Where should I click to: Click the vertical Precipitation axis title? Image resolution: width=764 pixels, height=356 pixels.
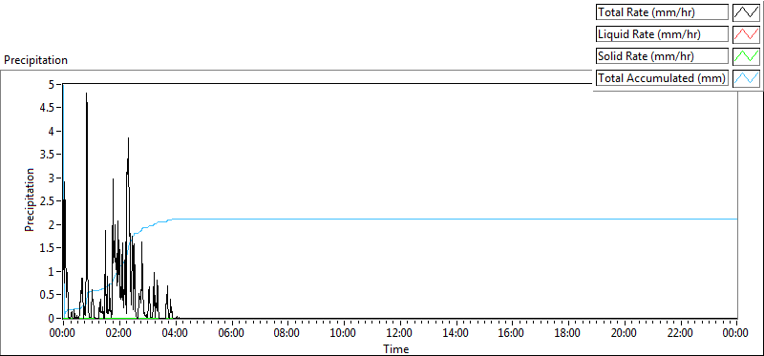pos(30,199)
